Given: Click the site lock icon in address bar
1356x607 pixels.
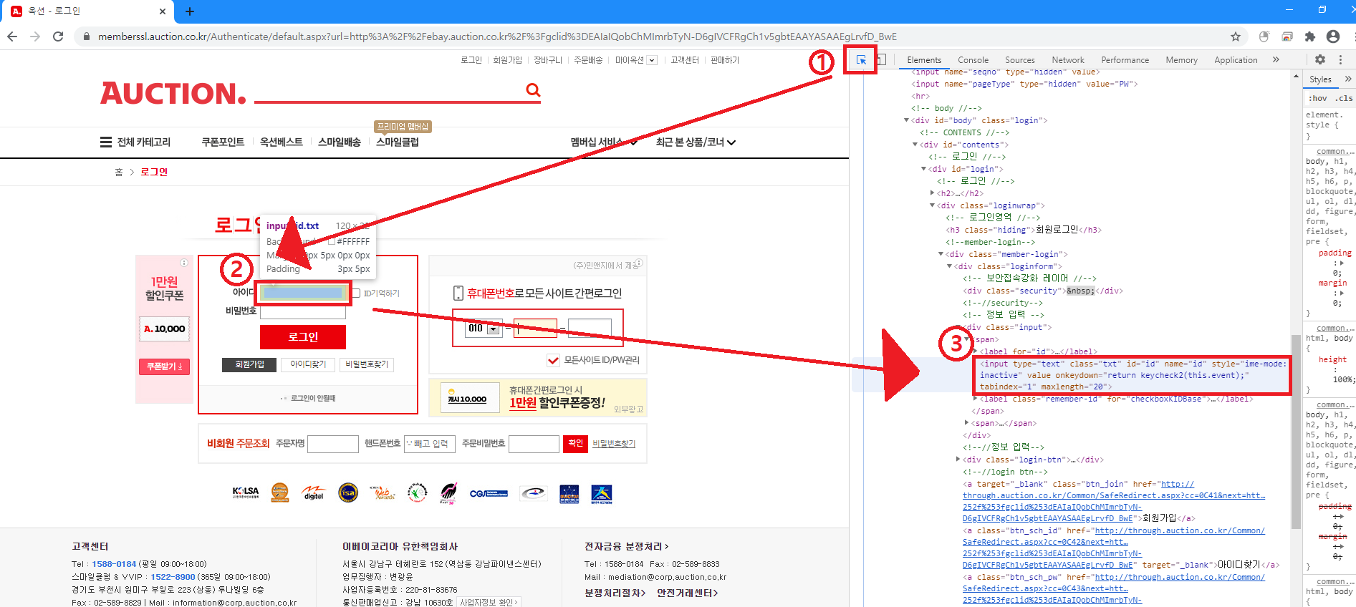Looking at the screenshot, I should pos(87,37).
